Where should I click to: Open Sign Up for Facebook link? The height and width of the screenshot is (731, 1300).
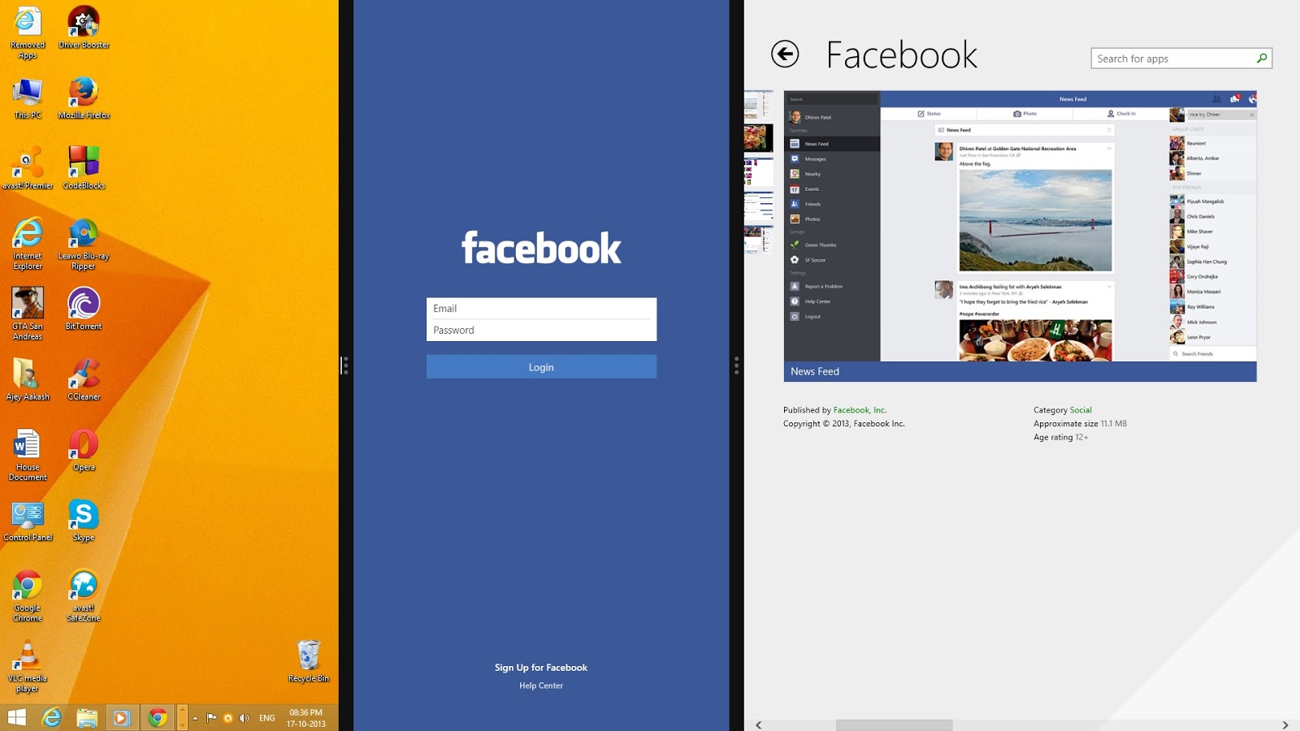(x=541, y=668)
